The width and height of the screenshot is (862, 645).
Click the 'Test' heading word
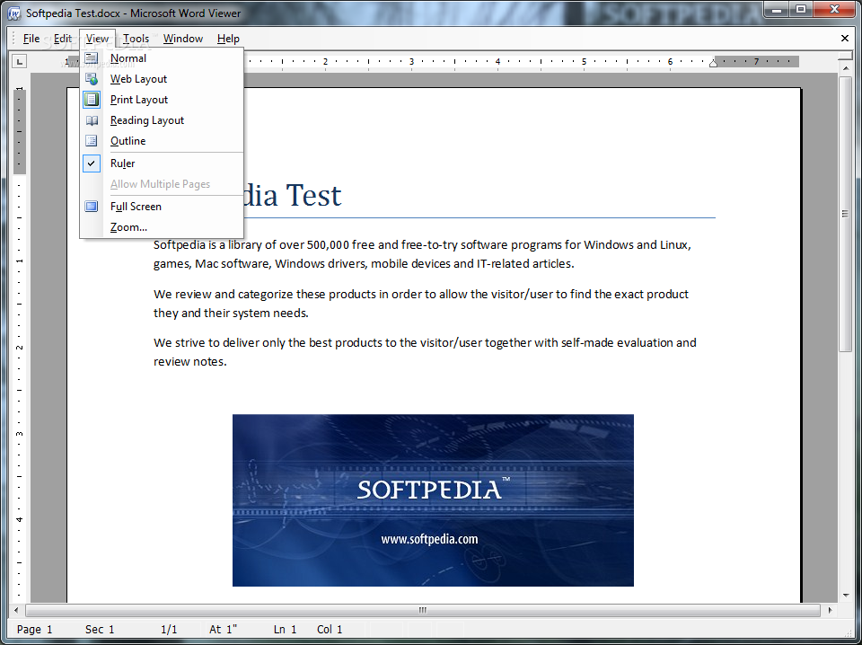click(x=313, y=196)
